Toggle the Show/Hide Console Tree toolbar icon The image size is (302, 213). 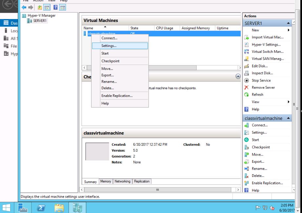(x=47, y=8)
